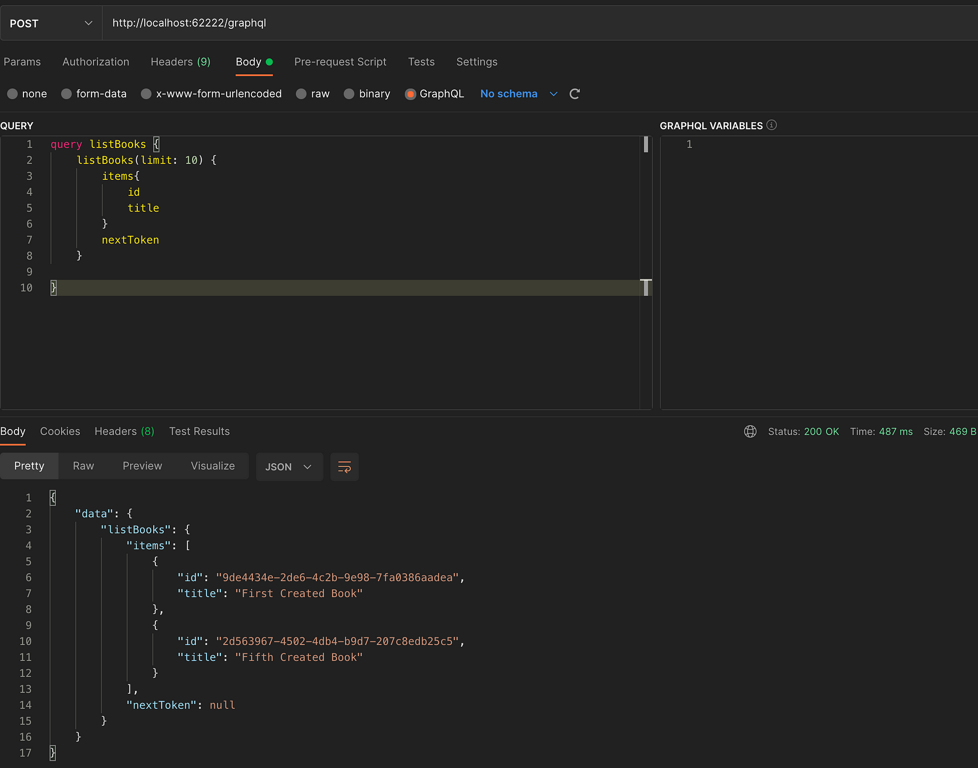The image size is (978, 768).
Task: Click "nextToken": null in response
Action: coord(180,705)
